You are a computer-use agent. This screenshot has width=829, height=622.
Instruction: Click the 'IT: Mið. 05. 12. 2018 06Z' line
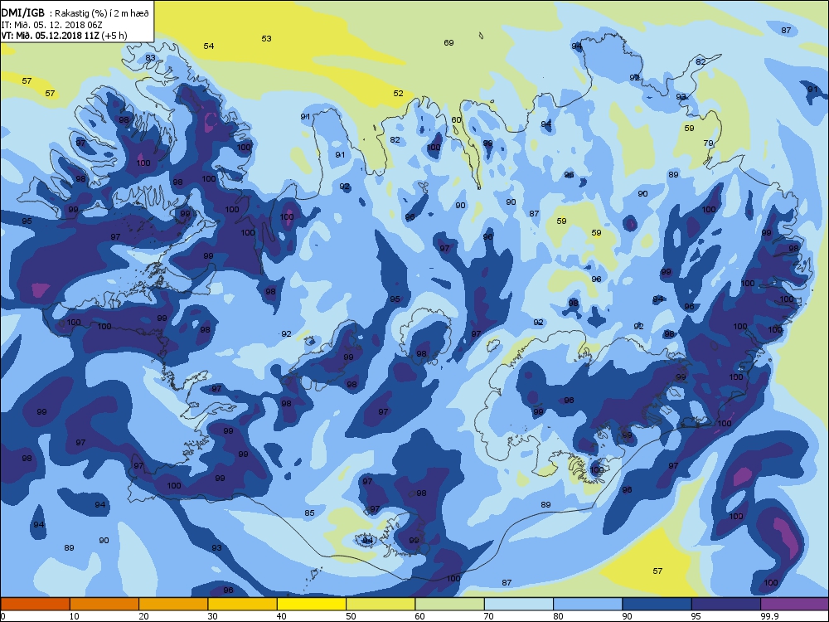tap(51, 24)
